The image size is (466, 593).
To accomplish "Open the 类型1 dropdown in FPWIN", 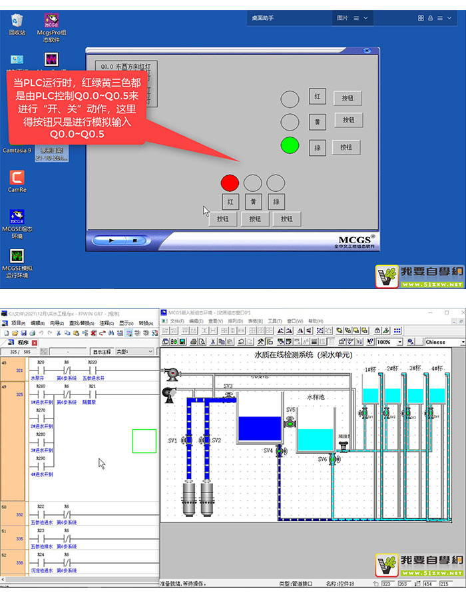I will (x=134, y=352).
